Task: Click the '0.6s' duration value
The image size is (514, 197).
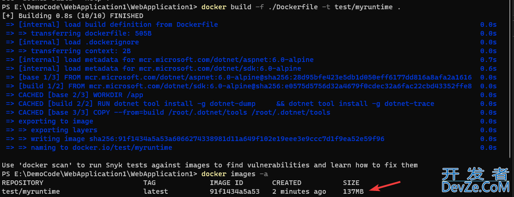Action: pos(489,69)
